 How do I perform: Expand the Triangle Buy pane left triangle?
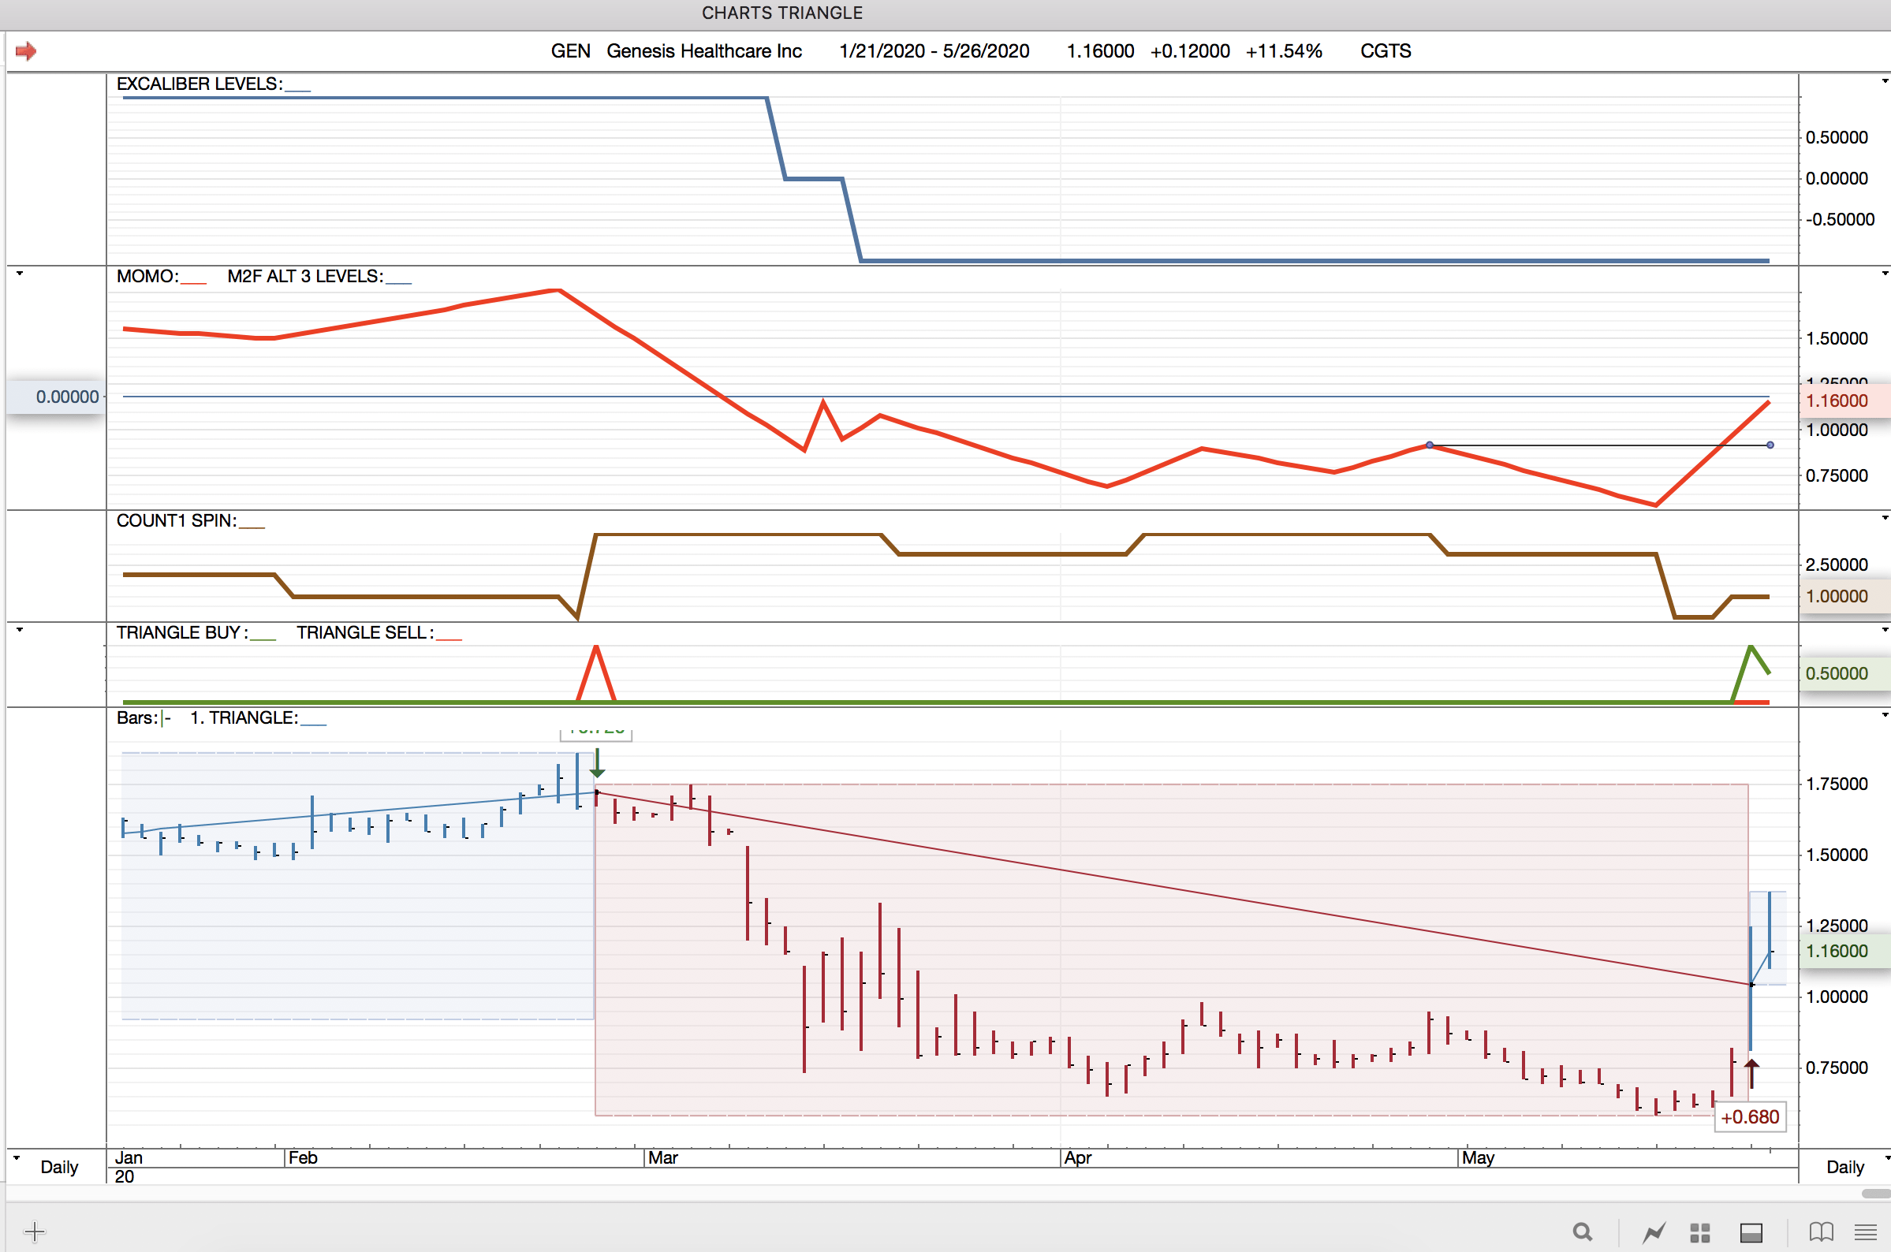click(x=20, y=630)
